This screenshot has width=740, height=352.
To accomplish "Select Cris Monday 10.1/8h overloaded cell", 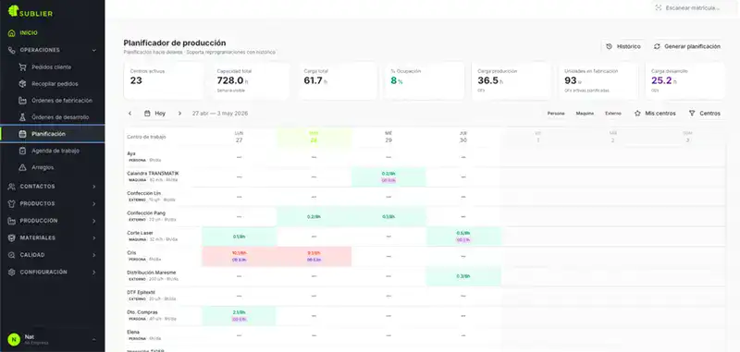I will [x=240, y=256].
